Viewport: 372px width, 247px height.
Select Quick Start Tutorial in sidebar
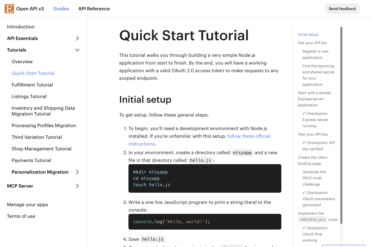click(33, 73)
